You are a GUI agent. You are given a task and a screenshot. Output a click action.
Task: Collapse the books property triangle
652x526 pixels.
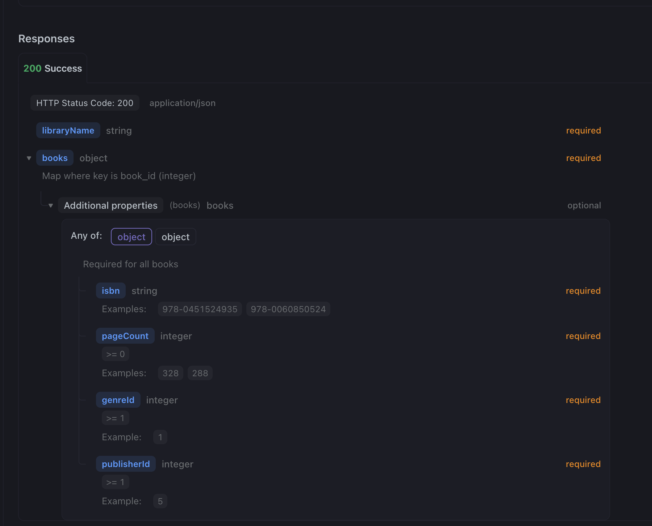pyautogui.click(x=29, y=158)
